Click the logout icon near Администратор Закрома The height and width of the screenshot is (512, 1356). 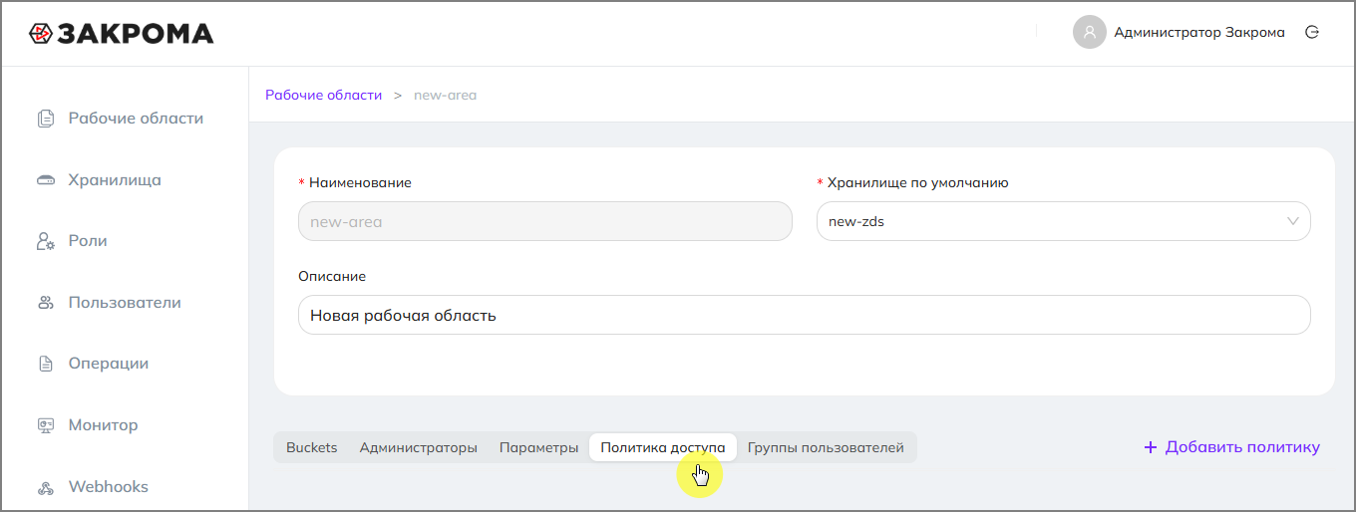(1312, 32)
